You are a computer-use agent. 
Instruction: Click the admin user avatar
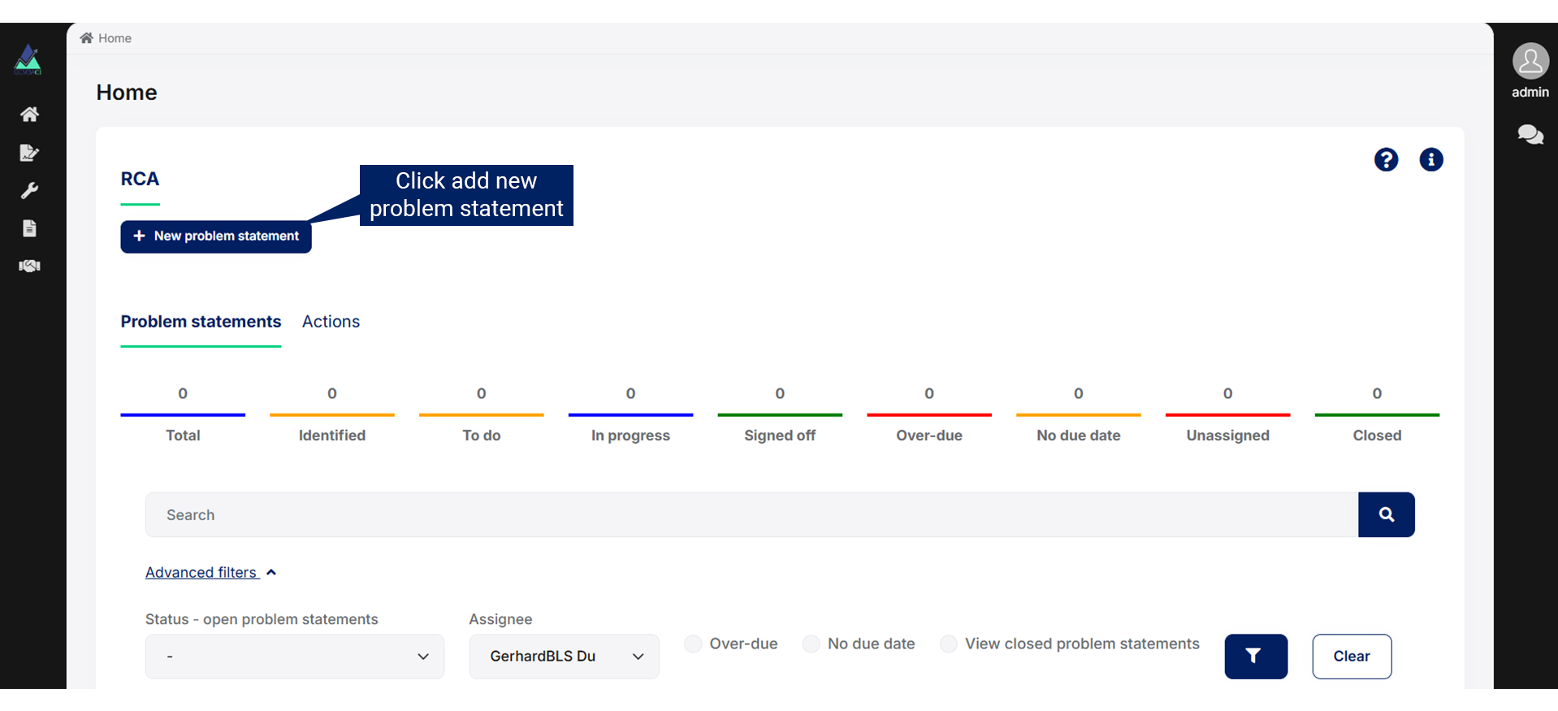click(1530, 62)
